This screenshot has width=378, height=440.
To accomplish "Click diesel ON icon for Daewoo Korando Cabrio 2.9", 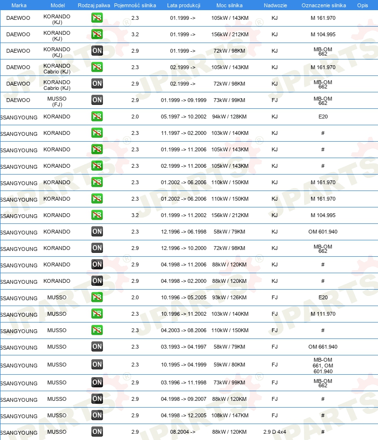I will tap(97, 84).
